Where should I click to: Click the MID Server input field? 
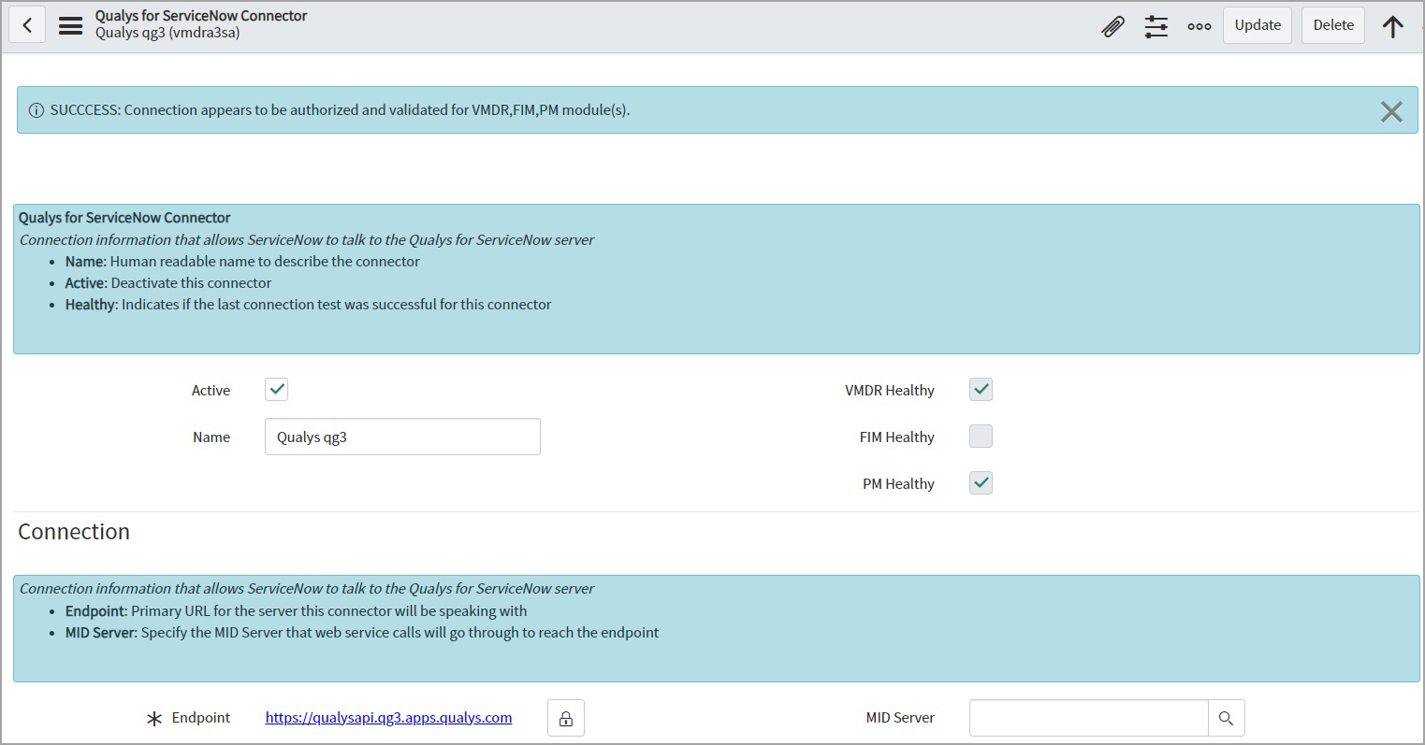pos(1088,718)
